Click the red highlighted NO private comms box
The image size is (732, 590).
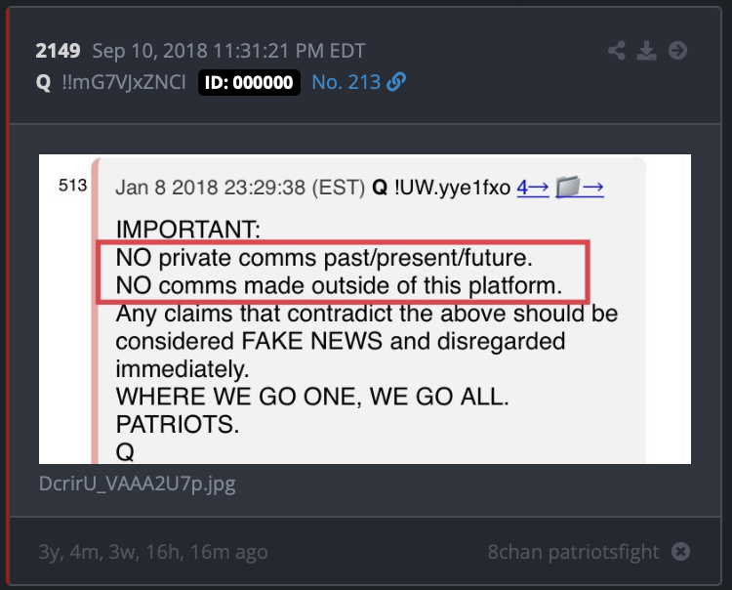tap(343, 272)
